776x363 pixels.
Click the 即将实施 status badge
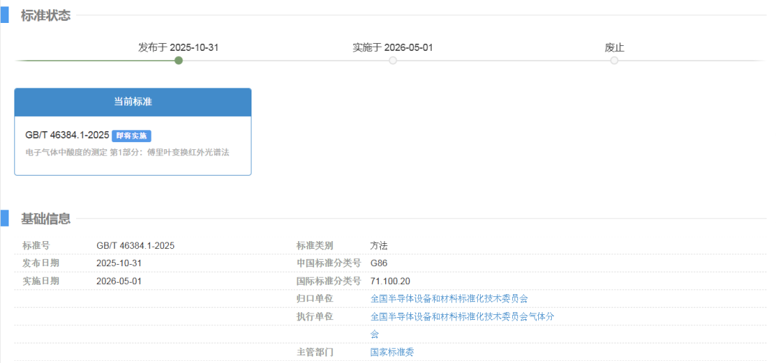coord(131,136)
